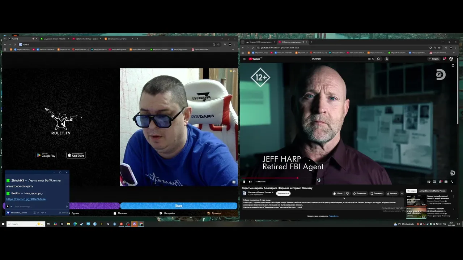Click the blue Старт button
This screenshot has height=260, width=463.
point(179,206)
